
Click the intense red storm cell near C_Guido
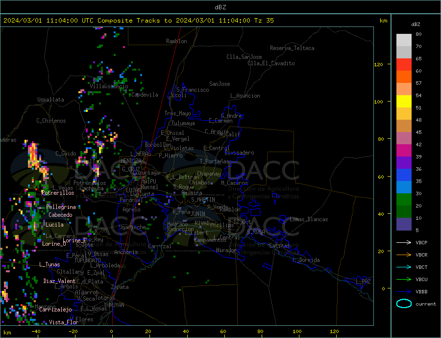click(x=33, y=156)
